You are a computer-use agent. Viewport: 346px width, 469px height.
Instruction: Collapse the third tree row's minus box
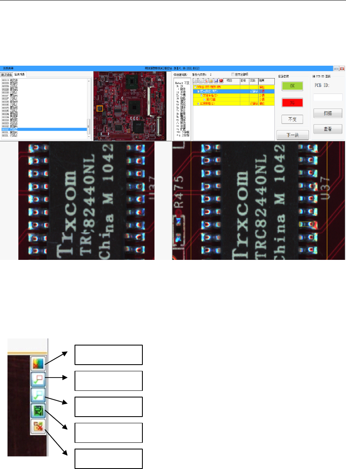point(201,95)
